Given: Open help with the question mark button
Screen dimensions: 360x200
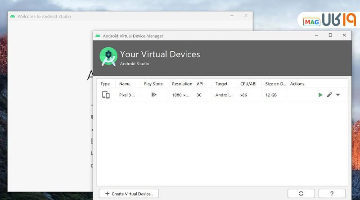Looking at the screenshot, I should pyautogui.click(x=332, y=194).
